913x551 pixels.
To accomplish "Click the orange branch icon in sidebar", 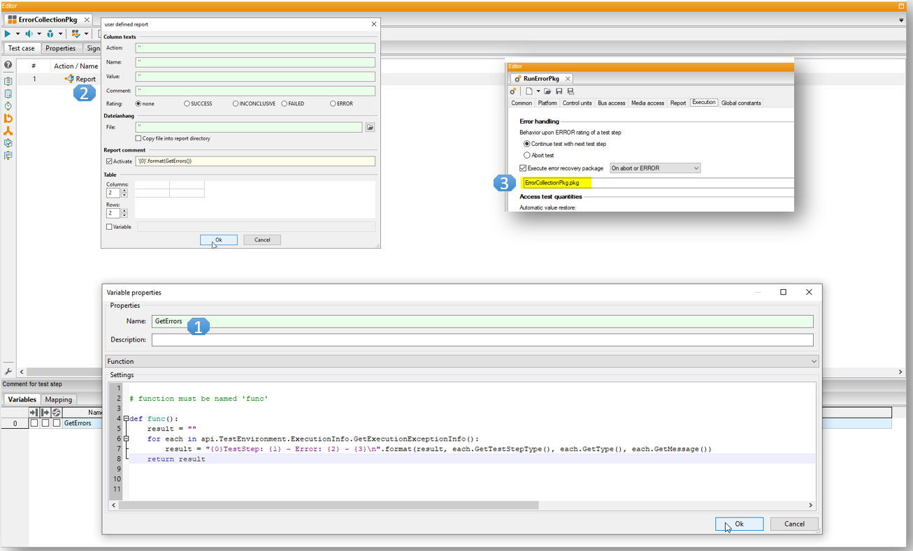I will (8, 131).
